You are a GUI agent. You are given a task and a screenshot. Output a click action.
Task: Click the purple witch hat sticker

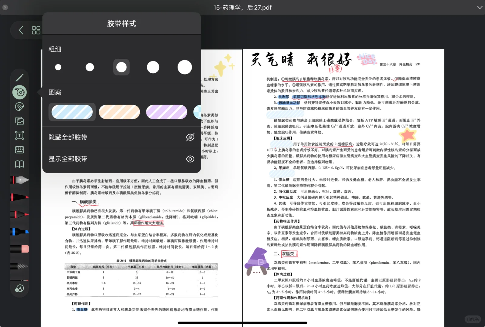[257, 262]
